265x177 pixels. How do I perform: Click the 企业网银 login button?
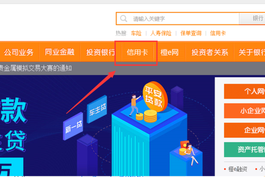coord(244,130)
